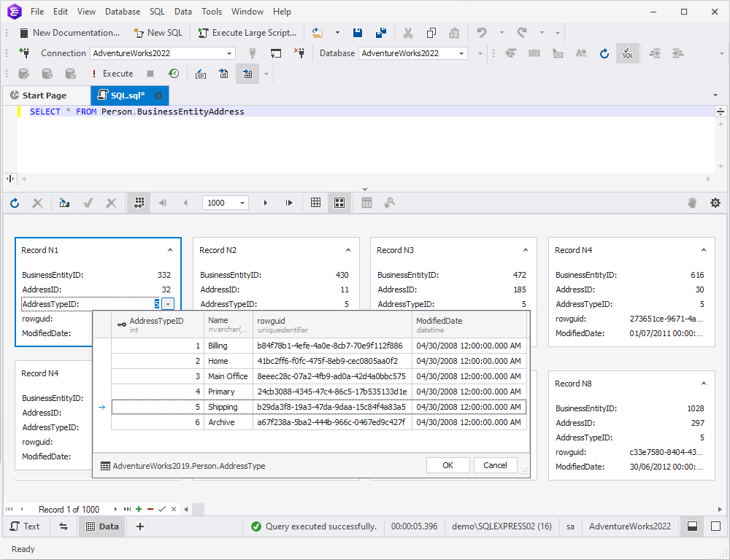Image resolution: width=730 pixels, height=560 pixels.
Task: Go to next page arrow
Action: 266,203
